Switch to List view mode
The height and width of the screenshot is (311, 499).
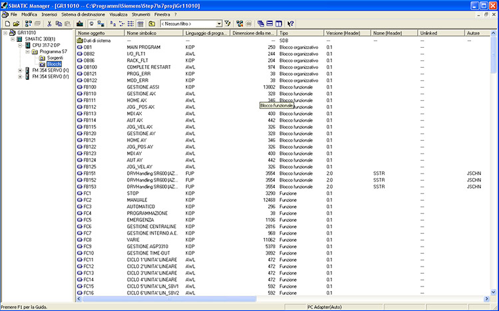point(131,23)
